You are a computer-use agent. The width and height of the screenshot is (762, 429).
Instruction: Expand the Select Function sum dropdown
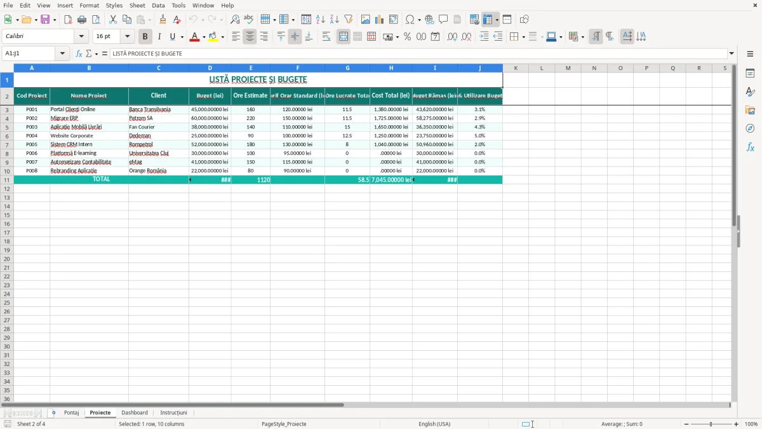97,54
